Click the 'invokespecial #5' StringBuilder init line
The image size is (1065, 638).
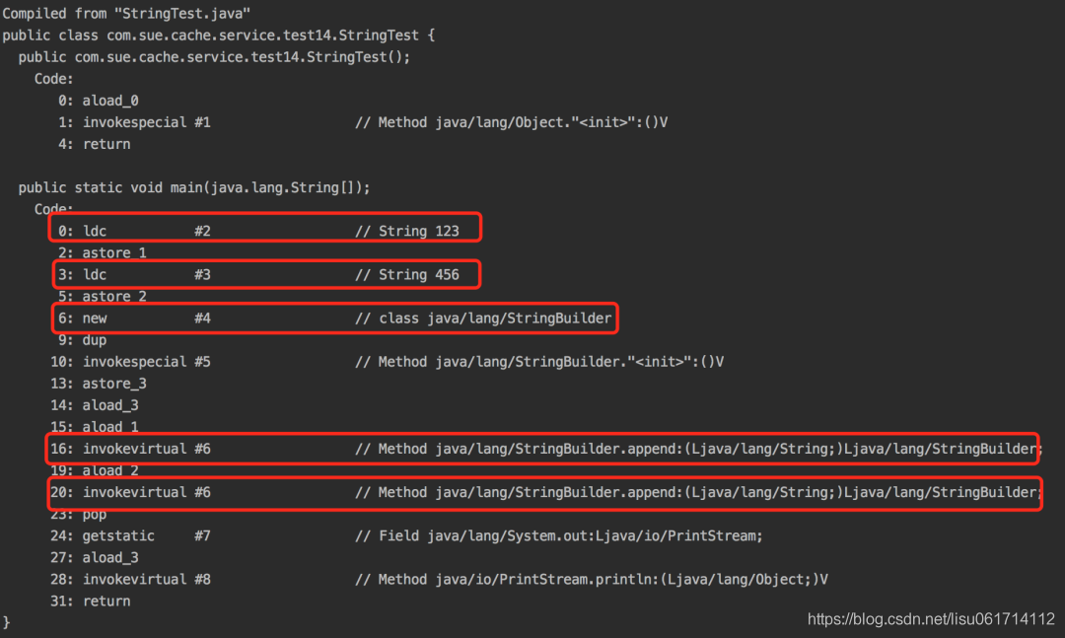tap(388, 362)
